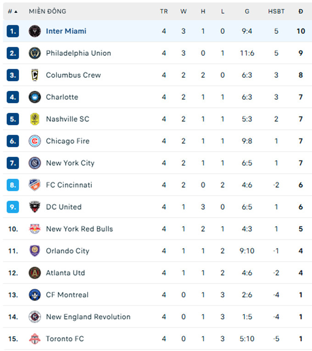
Task: Click the Philadelphia Union crest icon
Action: point(35,53)
